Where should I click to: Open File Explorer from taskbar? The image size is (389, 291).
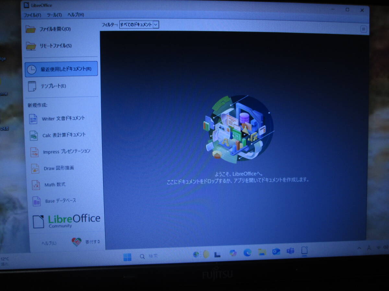(x=262, y=252)
